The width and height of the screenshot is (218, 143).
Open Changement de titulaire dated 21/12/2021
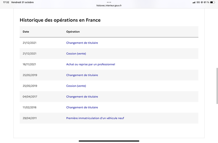[82, 43]
